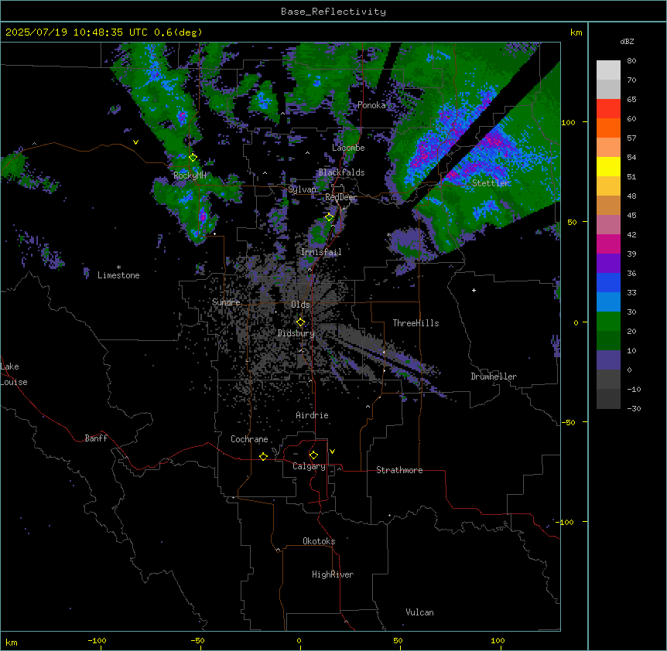Click the yellow v marker northwest of RockyMH
Screen dimensions: 667x651
[135, 142]
